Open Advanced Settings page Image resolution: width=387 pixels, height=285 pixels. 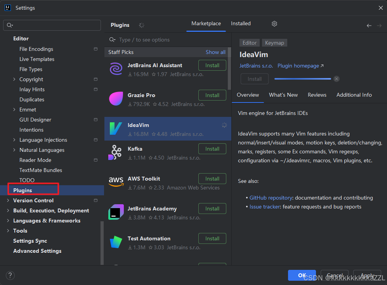[x=37, y=251]
